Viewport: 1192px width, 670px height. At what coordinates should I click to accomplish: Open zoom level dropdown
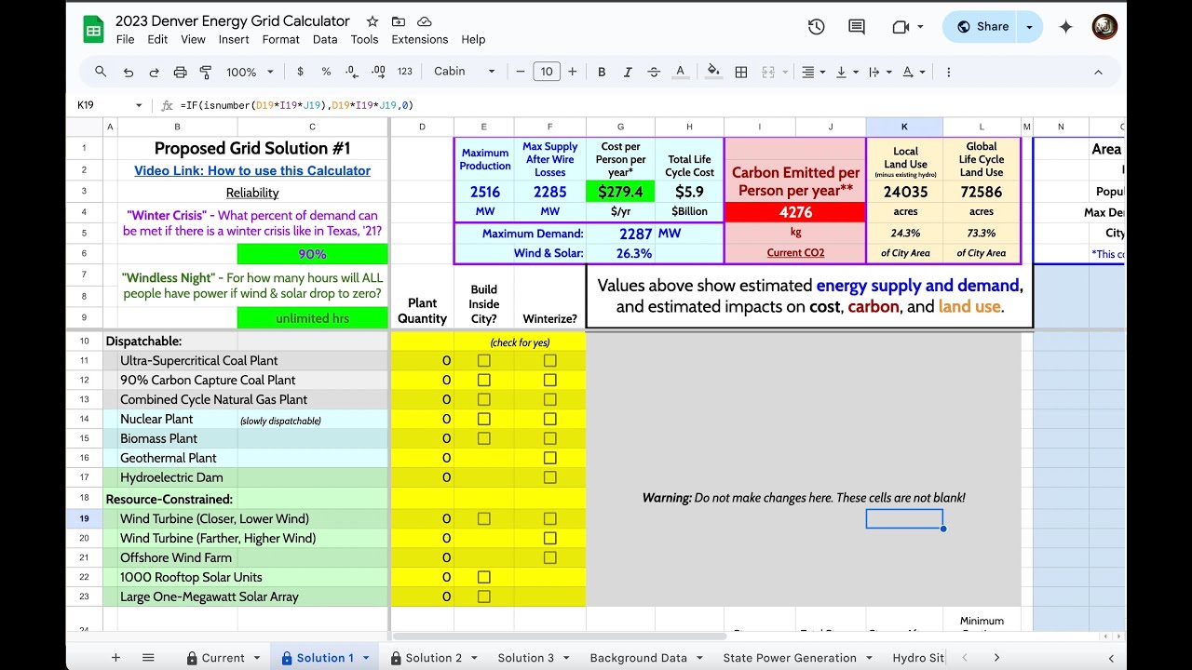(251, 72)
